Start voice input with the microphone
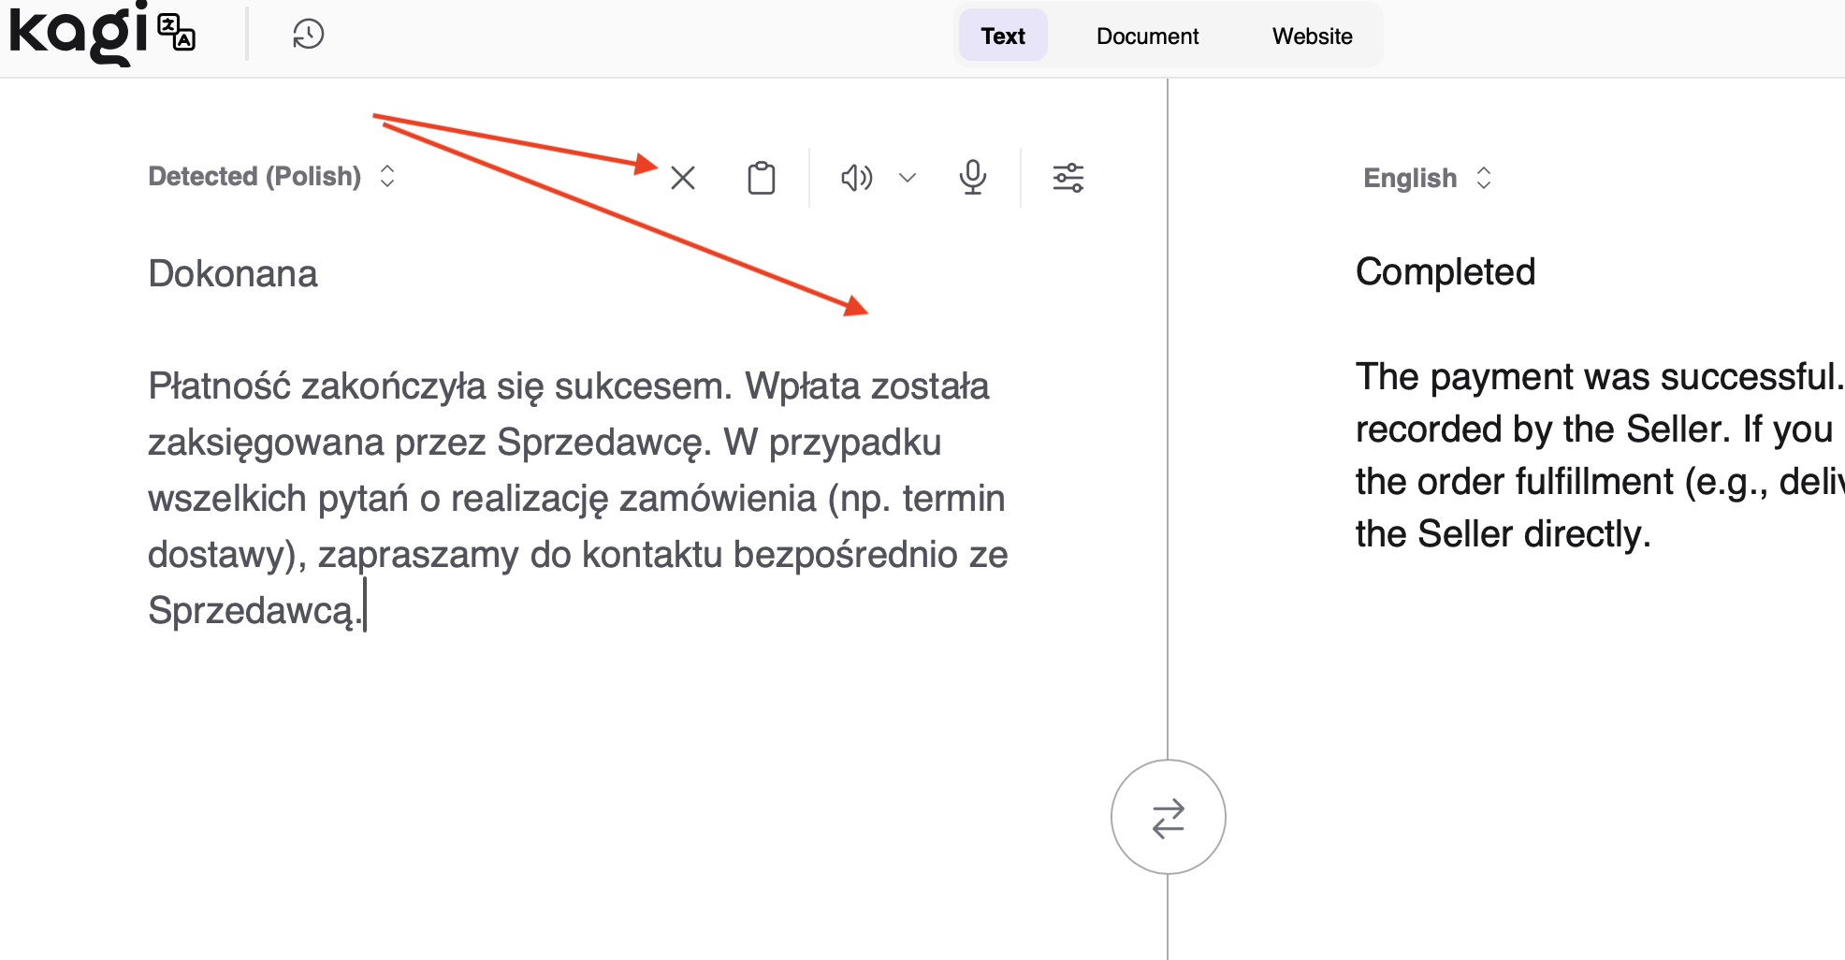This screenshot has width=1845, height=960. pyautogui.click(x=973, y=177)
